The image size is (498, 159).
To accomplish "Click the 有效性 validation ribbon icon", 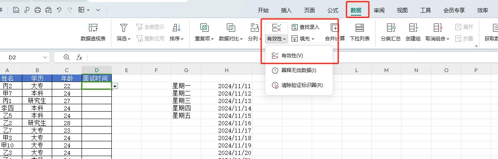I will [277, 28].
